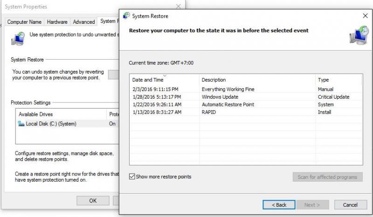Image resolution: width=373 pixels, height=217 pixels.
Task: Select restore point 1/22/2016 9:26:11 AM
Action: coord(246,104)
